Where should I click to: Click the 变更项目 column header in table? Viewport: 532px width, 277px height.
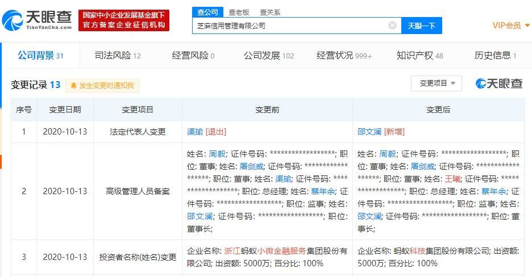pyautogui.click(x=138, y=110)
